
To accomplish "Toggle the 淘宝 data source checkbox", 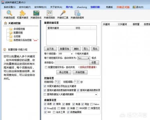I will pos(82,104).
